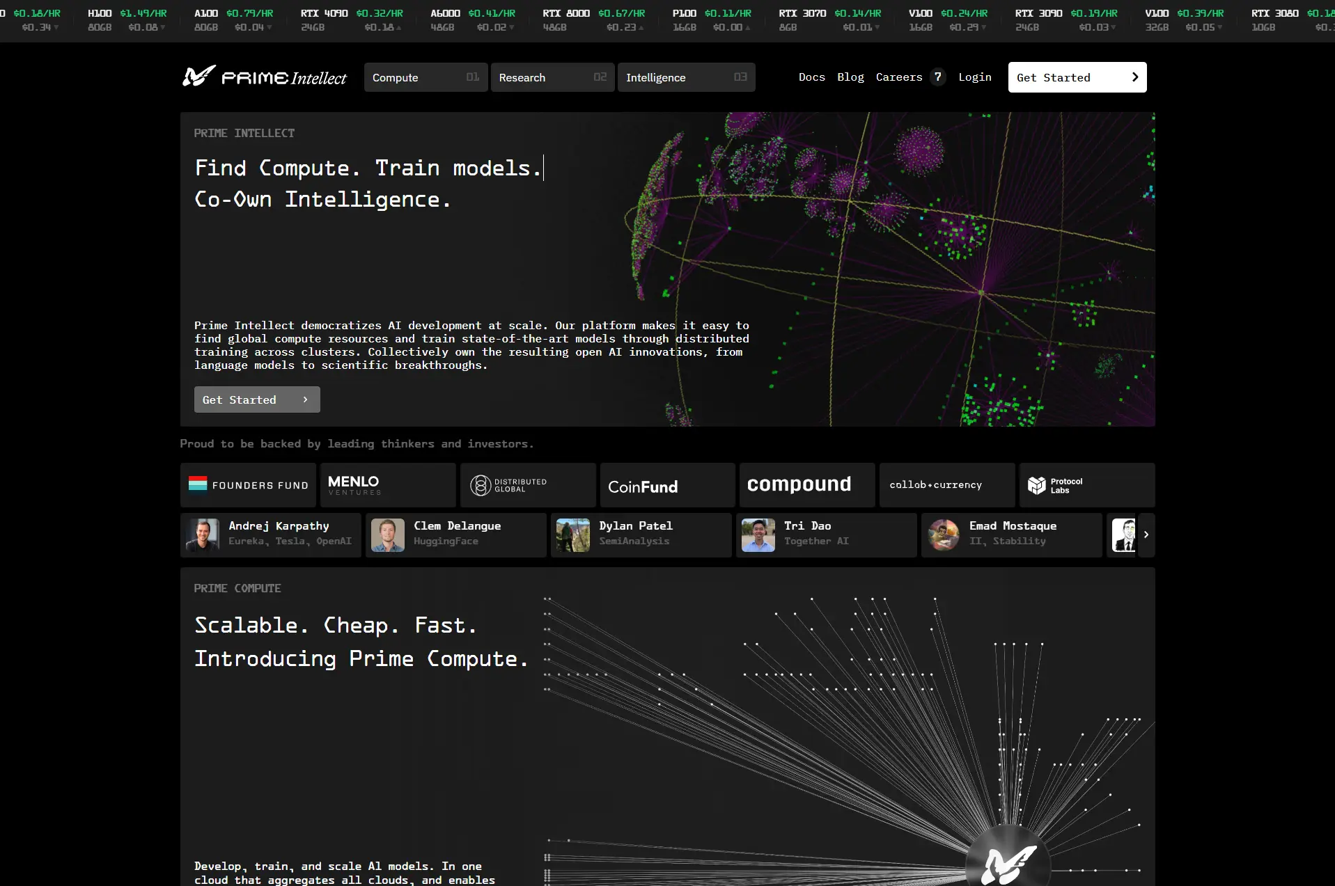Click the A6000 $0.41/HR ticker entry
The height and width of the screenshot is (886, 1335).
tap(473, 20)
